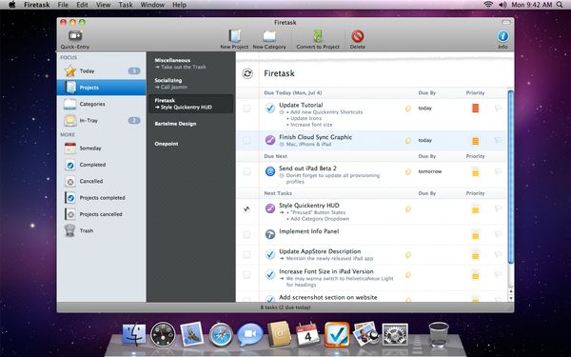Select the Miscellaneous project
571x357 pixels.
tap(191, 64)
